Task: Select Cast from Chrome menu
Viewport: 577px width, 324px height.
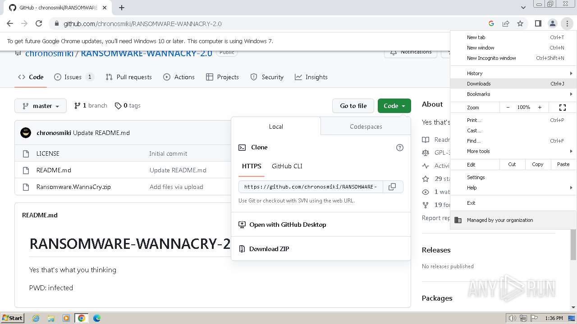Action: [x=513, y=130]
